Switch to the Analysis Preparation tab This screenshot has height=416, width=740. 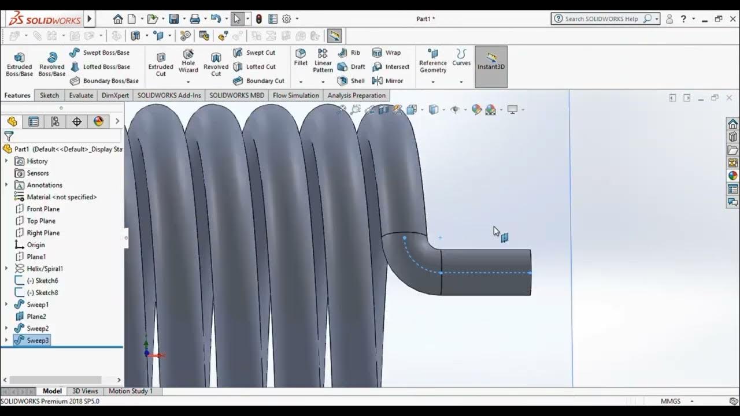pos(357,95)
